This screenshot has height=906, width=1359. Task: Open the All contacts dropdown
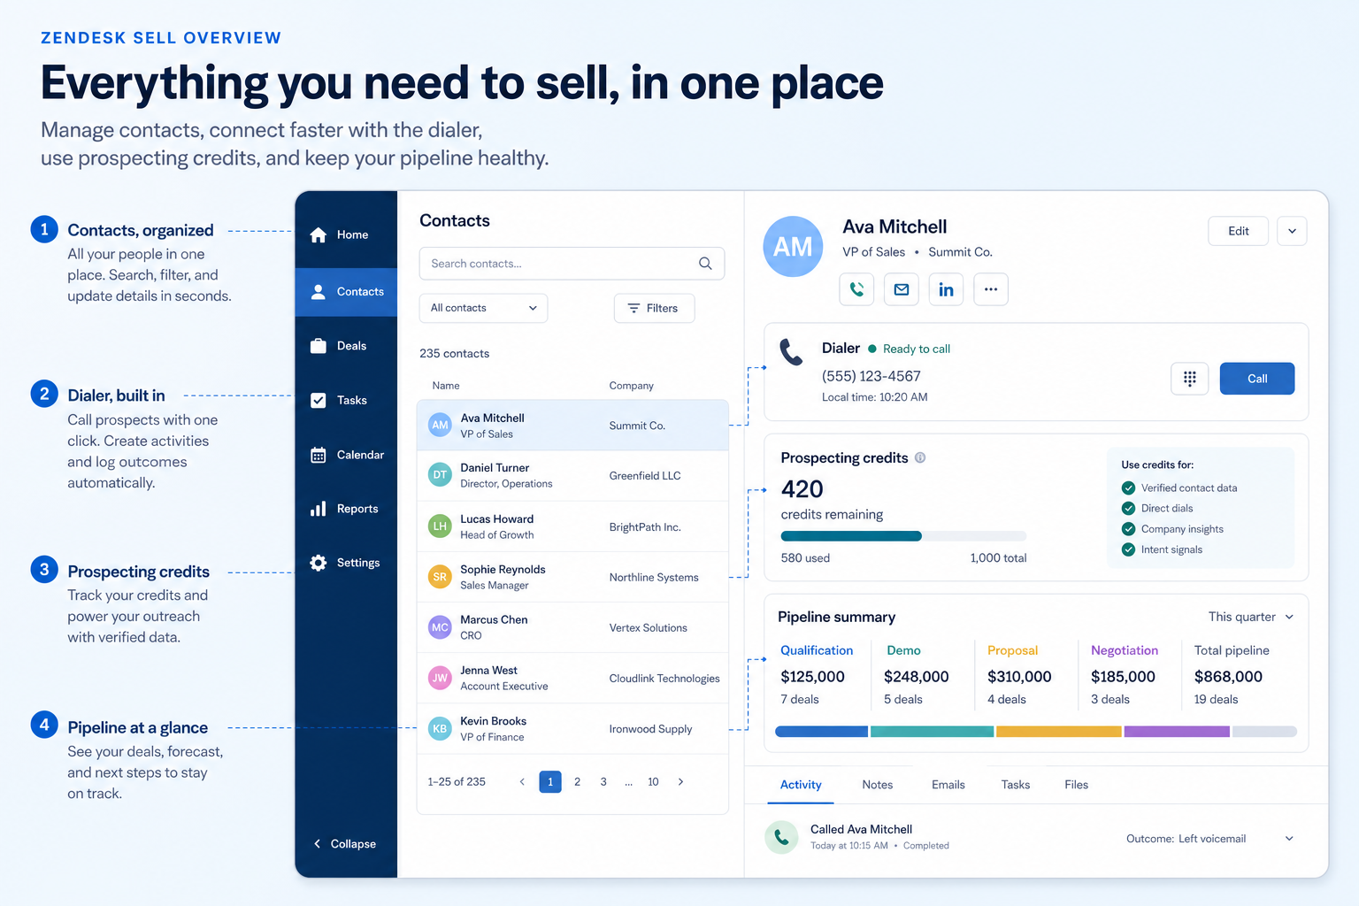click(483, 308)
